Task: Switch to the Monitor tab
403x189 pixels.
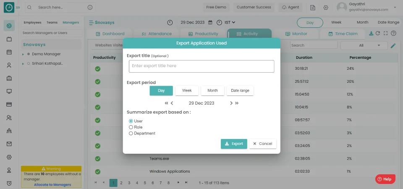Action: 296,34
